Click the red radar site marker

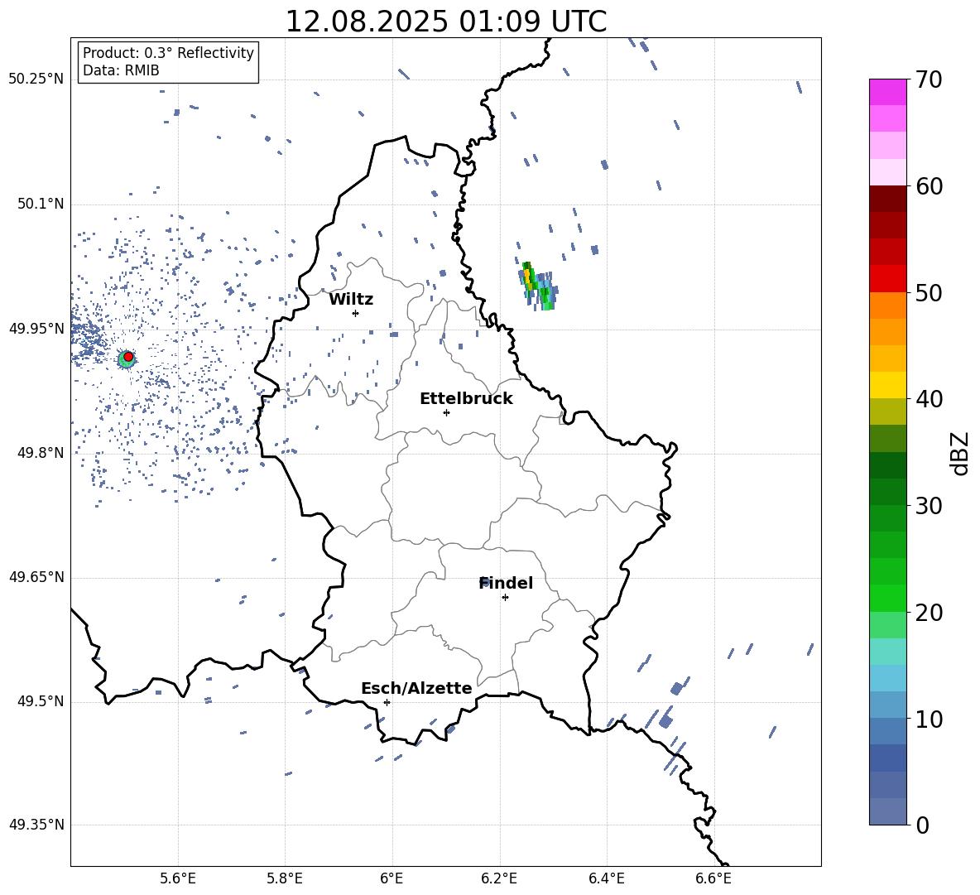[x=128, y=357]
